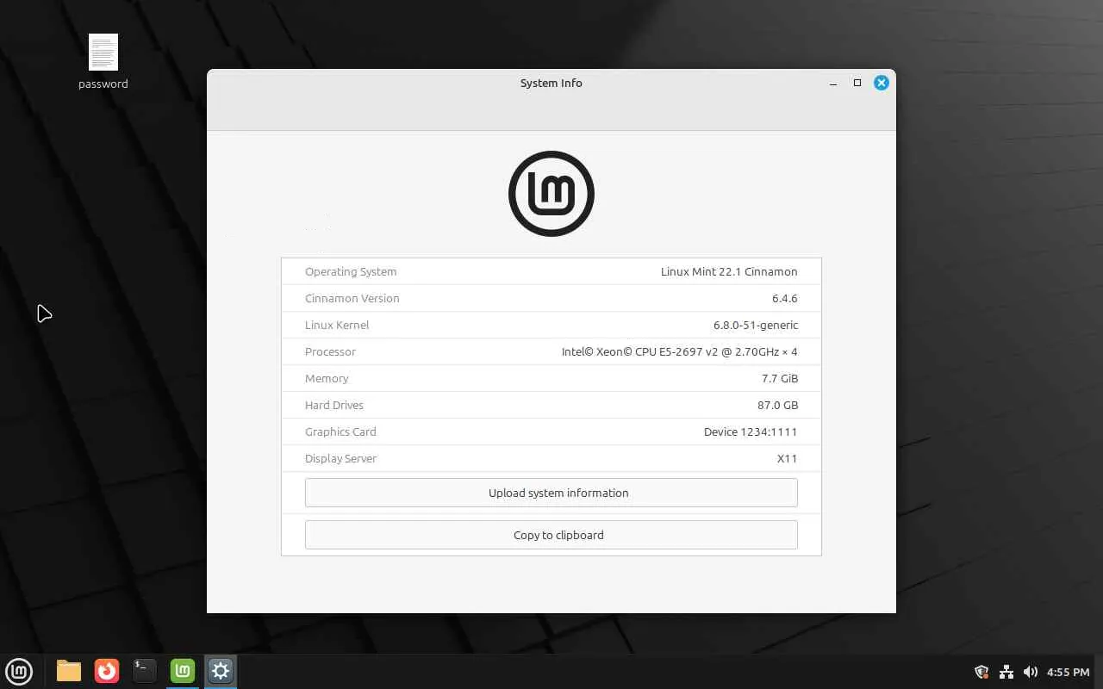Screen dimensions: 1103x689
Task: Click the kernel value 6.8.0-51-generic
Action: coord(756,325)
